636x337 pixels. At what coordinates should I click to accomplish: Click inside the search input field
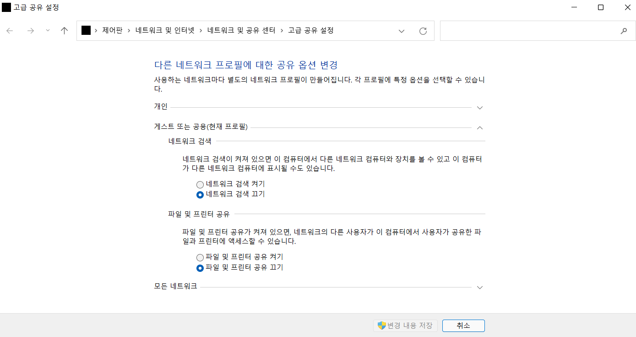[527, 31]
